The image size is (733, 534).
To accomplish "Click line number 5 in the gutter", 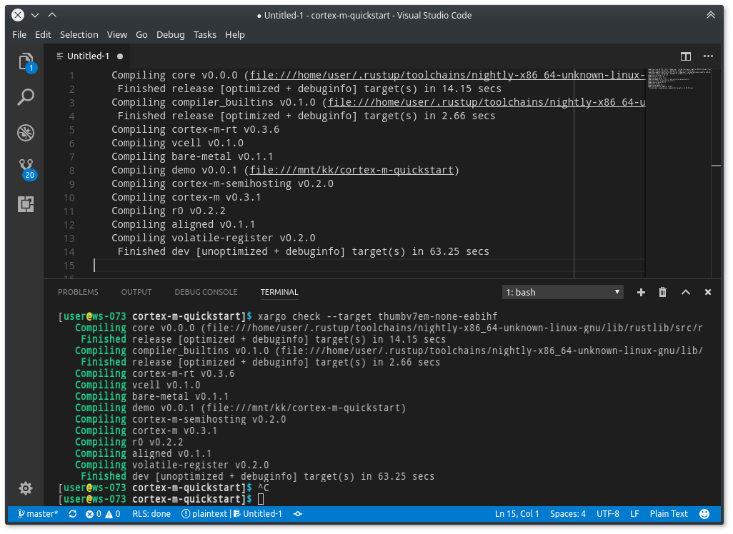I will (x=71, y=130).
